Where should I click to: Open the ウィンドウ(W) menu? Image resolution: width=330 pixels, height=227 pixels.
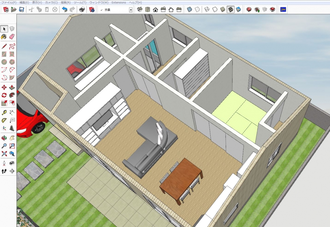click(x=99, y=3)
